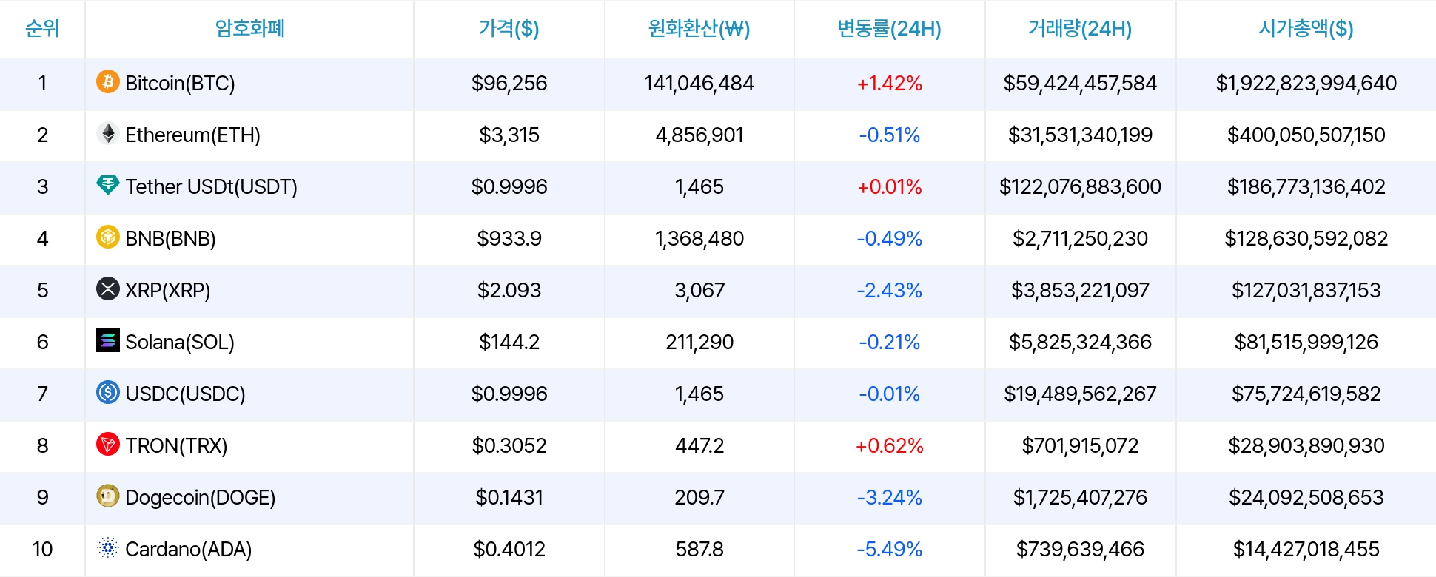Click the Cardano dotted logo icon
Image resolution: width=1436 pixels, height=577 pixels.
click(x=108, y=547)
